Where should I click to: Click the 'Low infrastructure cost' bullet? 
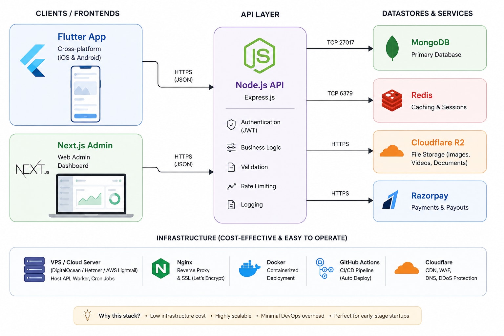[x=178, y=316]
